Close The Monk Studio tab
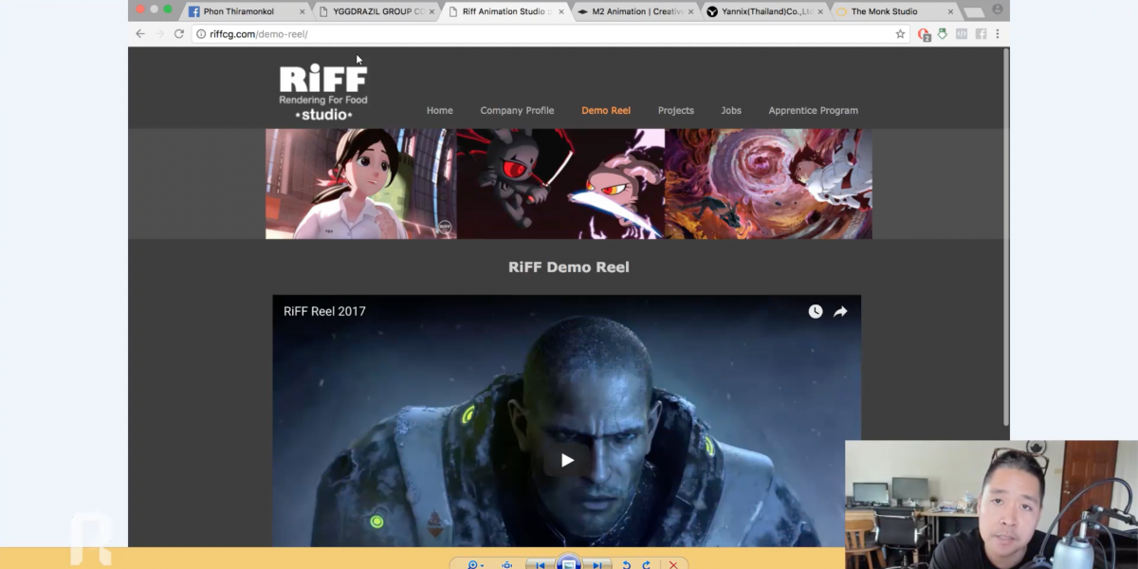Screen dimensions: 1138x569 pyautogui.click(x=950, y=12)
